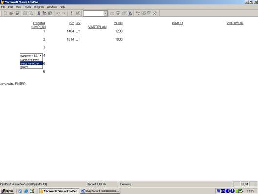258x194 pixels.
Task: Click the Record# column header
Action: point(39,23)
